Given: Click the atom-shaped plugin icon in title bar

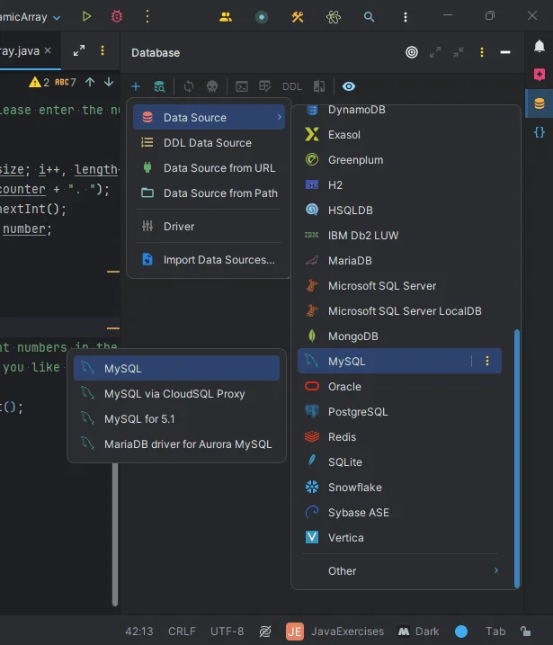Looking at the screenshot, I should point(334,17).
